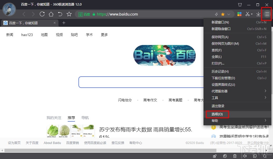This screenshot has height=159, width=273.
Task: Click 全屏(L) in the menu
Action: (237, 57)
